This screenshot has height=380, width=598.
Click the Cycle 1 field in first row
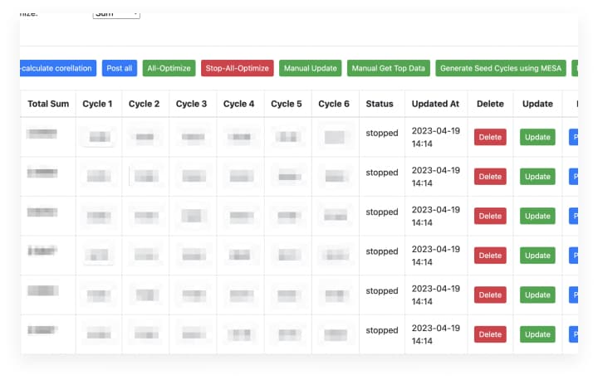(98, 137)
